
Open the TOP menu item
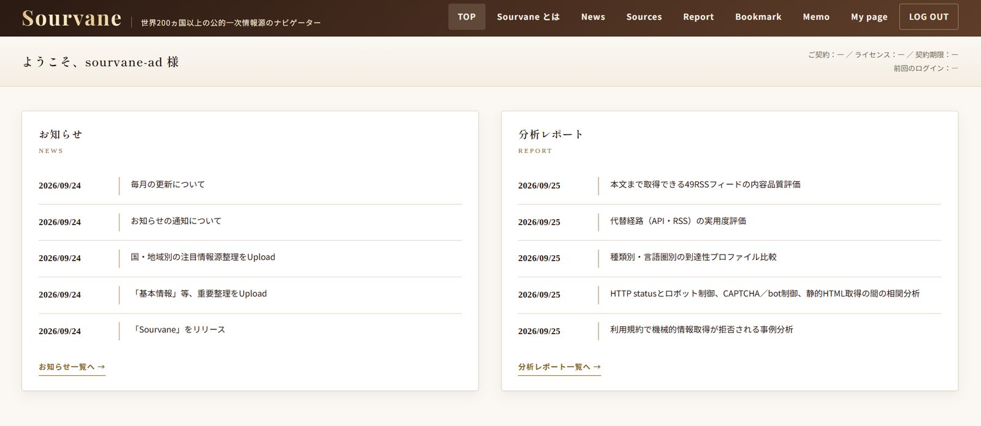coord(467,17)
